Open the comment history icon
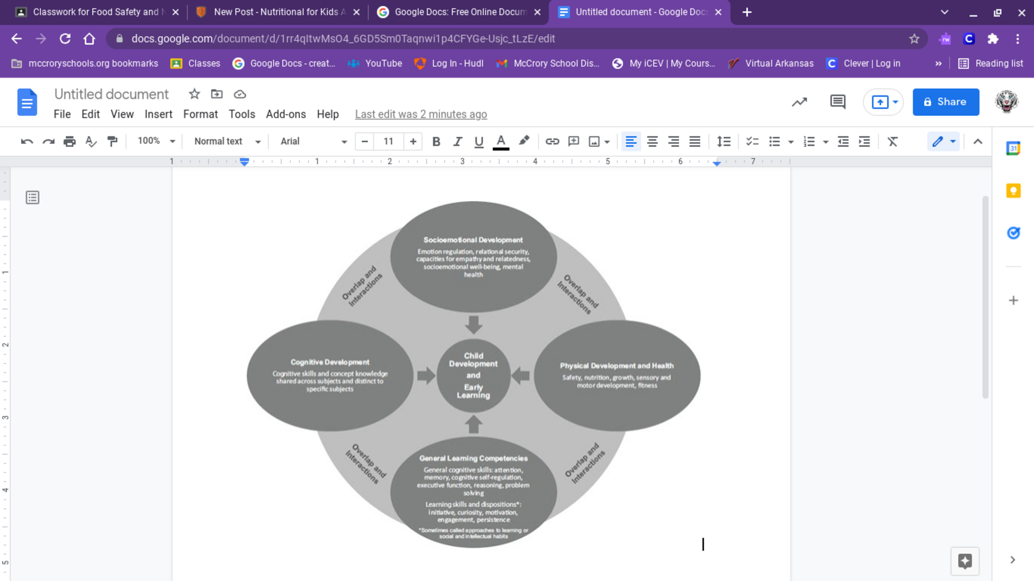The image size is (1034, 581). coord(837,102)
